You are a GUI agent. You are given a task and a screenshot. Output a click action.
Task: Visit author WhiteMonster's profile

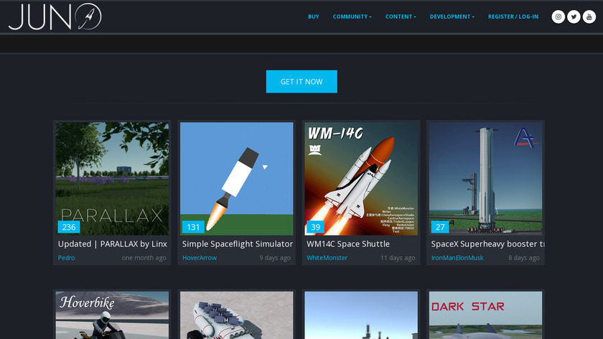pyautogui.click(x=327, y=258)
